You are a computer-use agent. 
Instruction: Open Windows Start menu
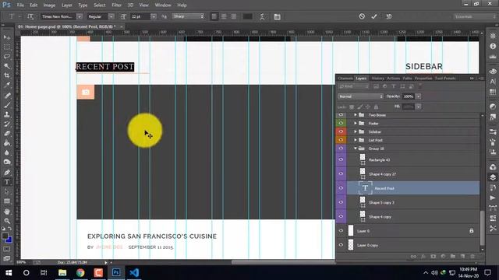pos(9,273)
